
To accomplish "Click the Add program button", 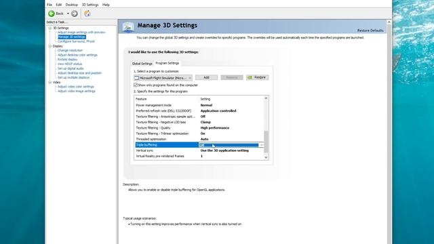I will pos(206,77).
